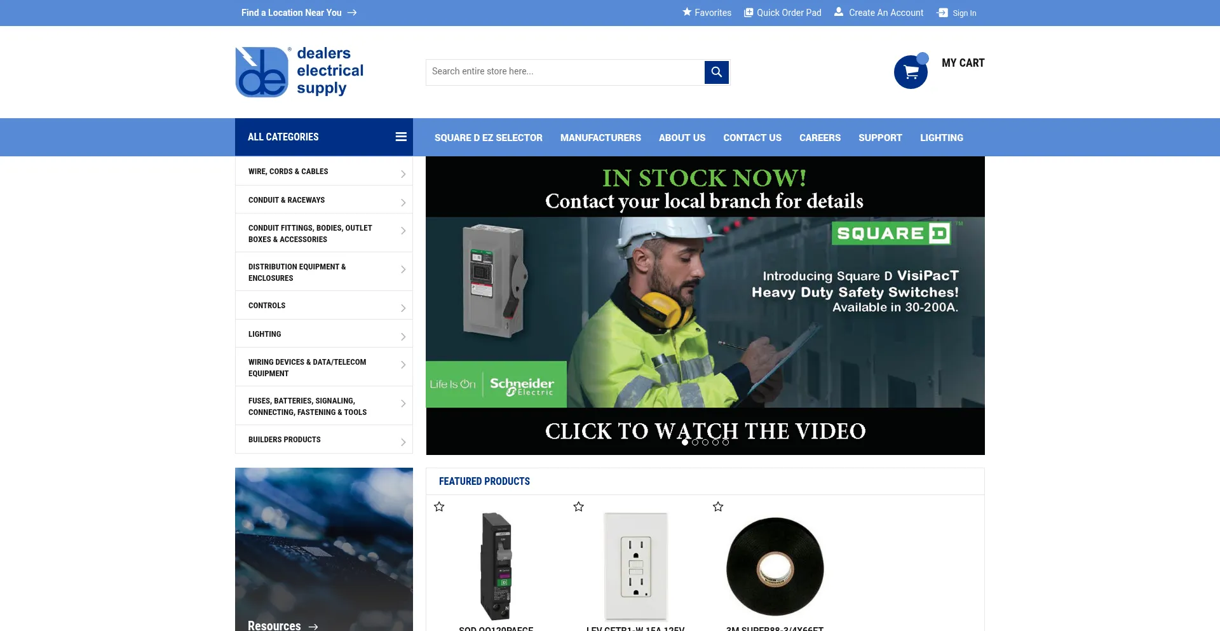Click the Resources arrow icon
1220x631 pixels.
[313, 627]
